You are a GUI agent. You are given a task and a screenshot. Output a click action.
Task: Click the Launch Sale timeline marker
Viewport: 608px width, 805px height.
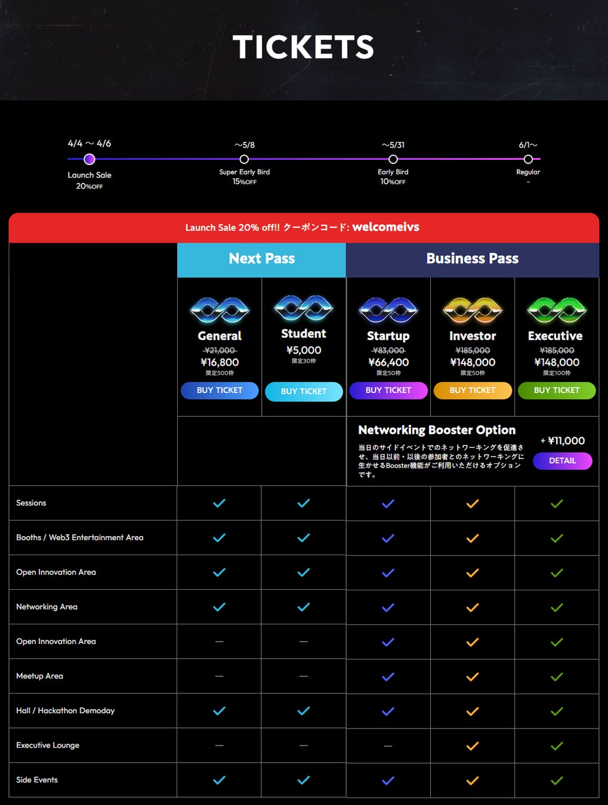click(89, 159)
